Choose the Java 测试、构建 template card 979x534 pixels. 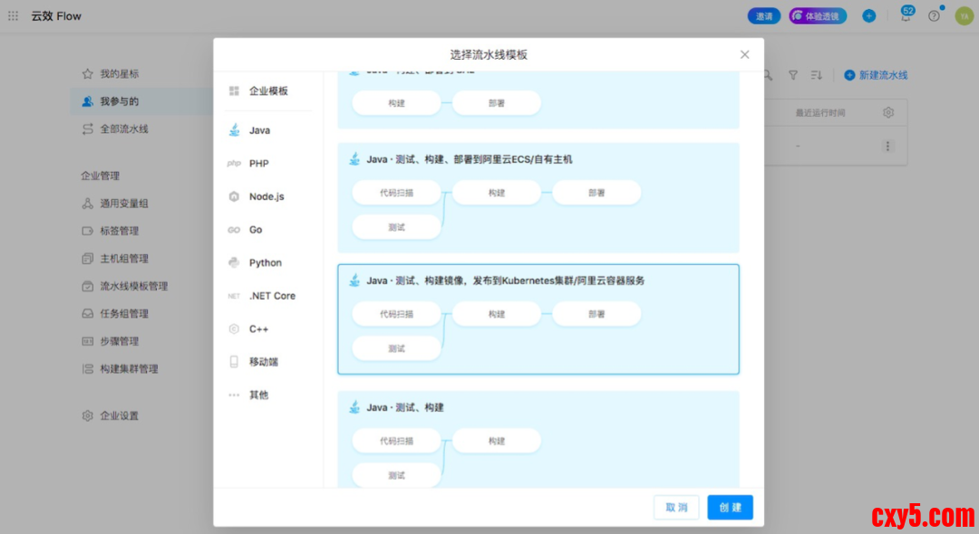(538, 439)
